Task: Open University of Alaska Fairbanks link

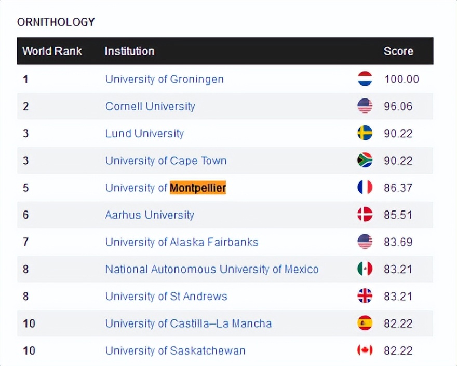Action: [181, 242]
